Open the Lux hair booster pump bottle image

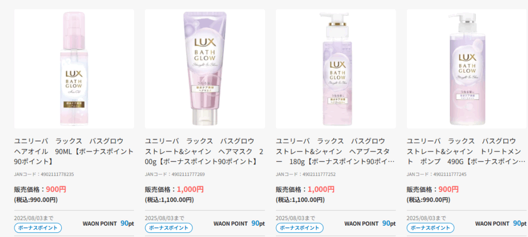pyautogui.click(x=336, y=69)
